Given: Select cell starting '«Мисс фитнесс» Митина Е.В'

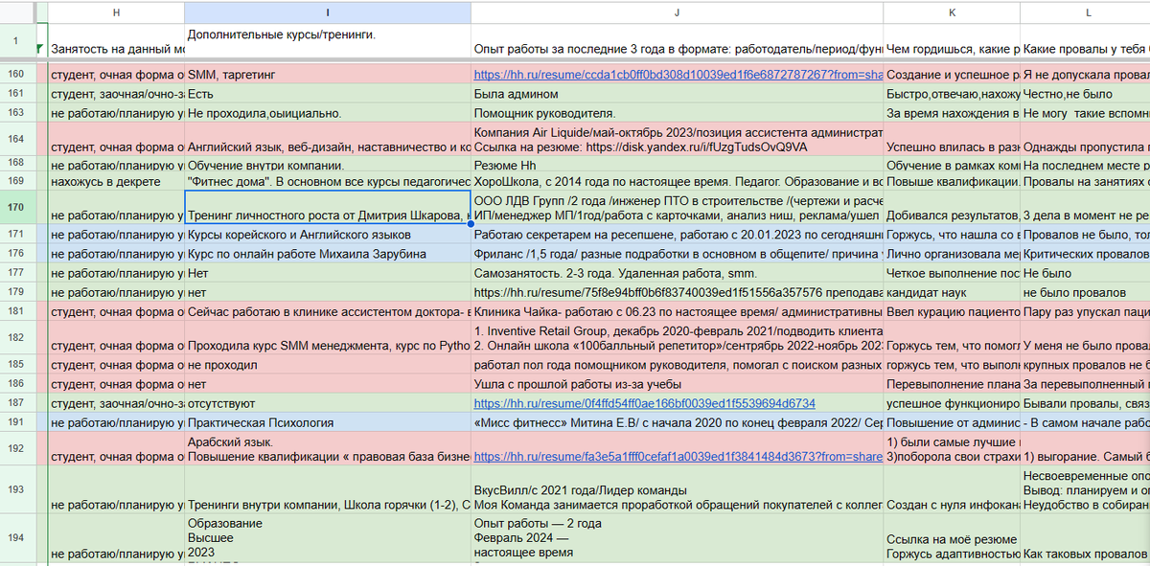Looking at the screenshot, I should (677, 422).
